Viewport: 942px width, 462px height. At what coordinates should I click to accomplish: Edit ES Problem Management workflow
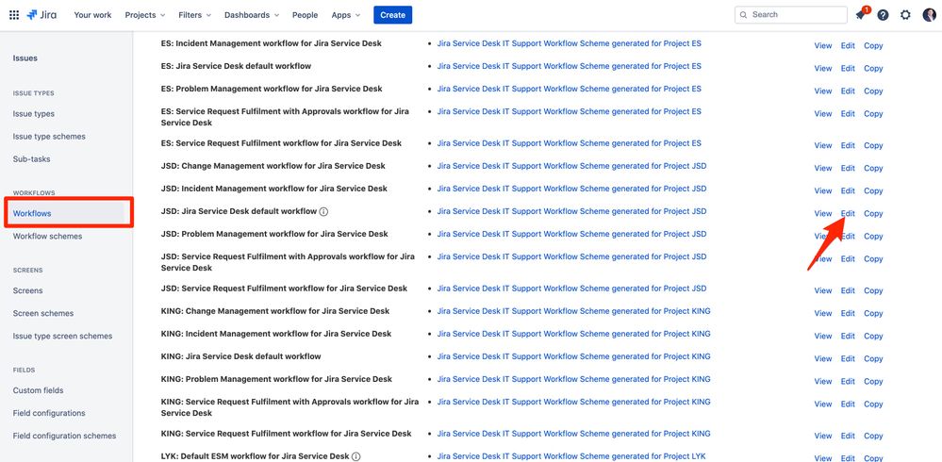pos(848,91)
